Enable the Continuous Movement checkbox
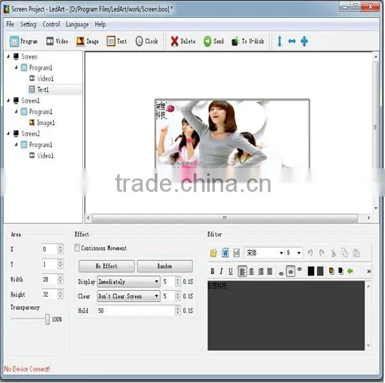385x383 pixels. click(x=77, y=247)
